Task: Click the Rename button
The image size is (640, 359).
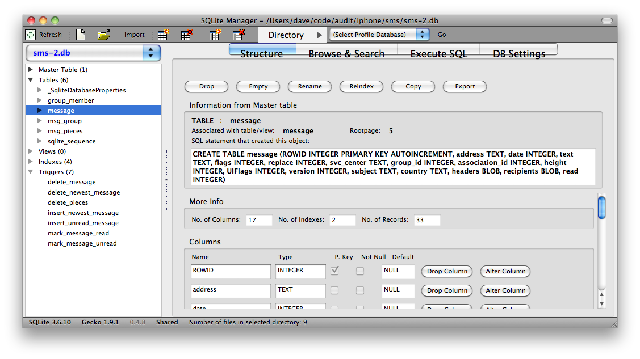Action: click(x=310, y=86)
